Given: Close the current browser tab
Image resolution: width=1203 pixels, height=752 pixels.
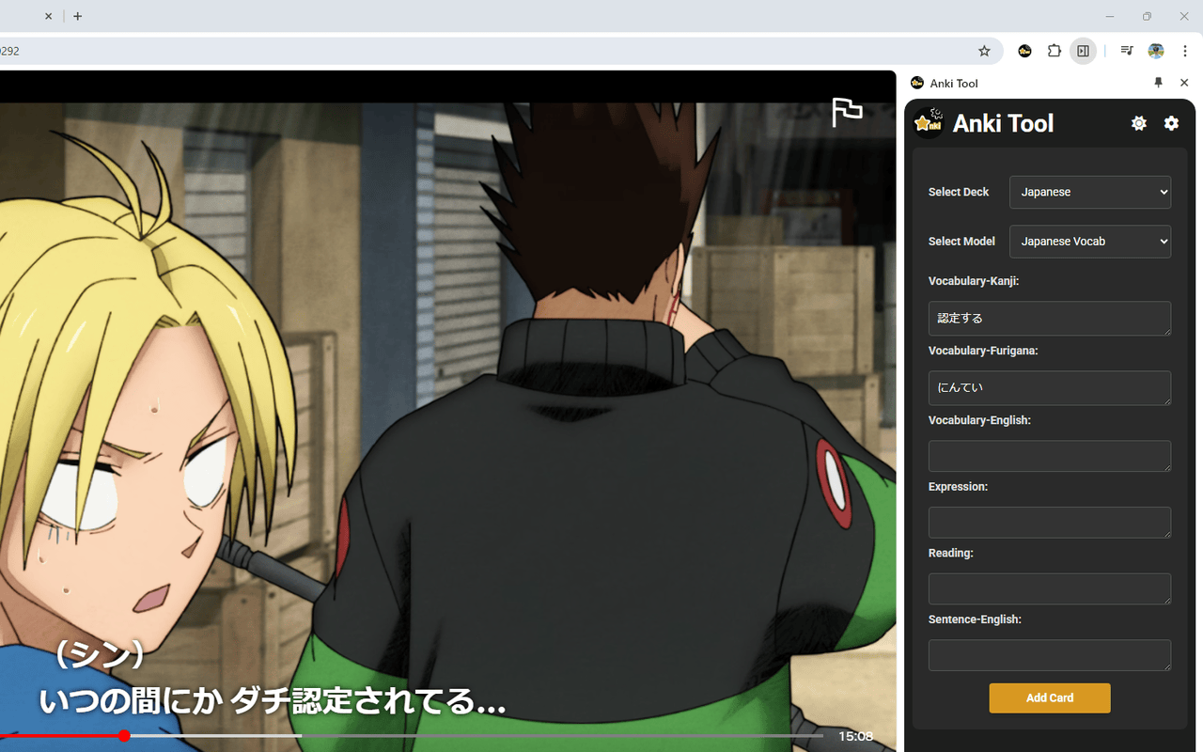Looking at the screenshot, I should pyautogui.click(x=49, y=16).
